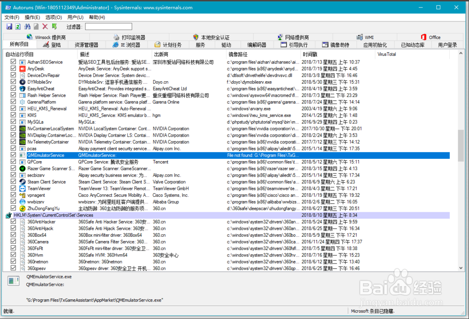Viewport: 469px width, 319px height.
Task: Sort by 时间戳 column header
Action: tap(337, 54)
